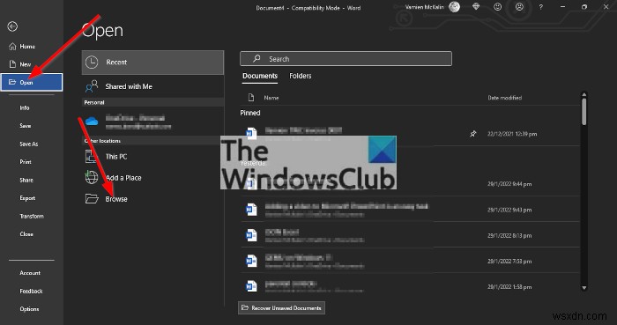Click the OneDrive cloud icon
The height and width of the screenshot is (325, 617).
click(92, 122)
